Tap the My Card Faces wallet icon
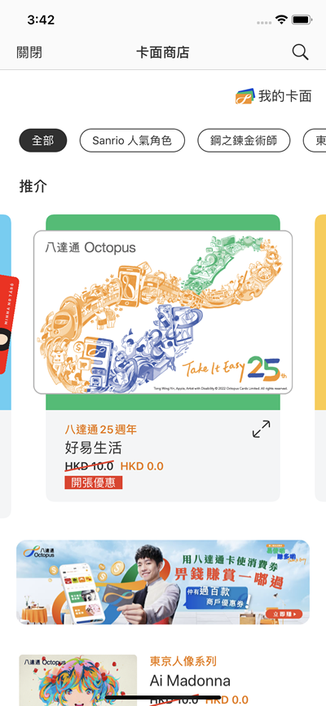 245,96
